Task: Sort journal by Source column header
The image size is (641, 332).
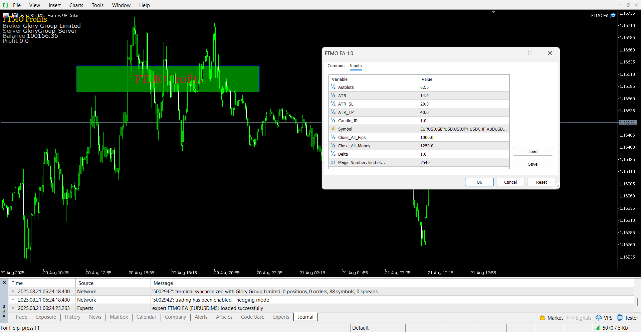Action: (x=113, y=283)
